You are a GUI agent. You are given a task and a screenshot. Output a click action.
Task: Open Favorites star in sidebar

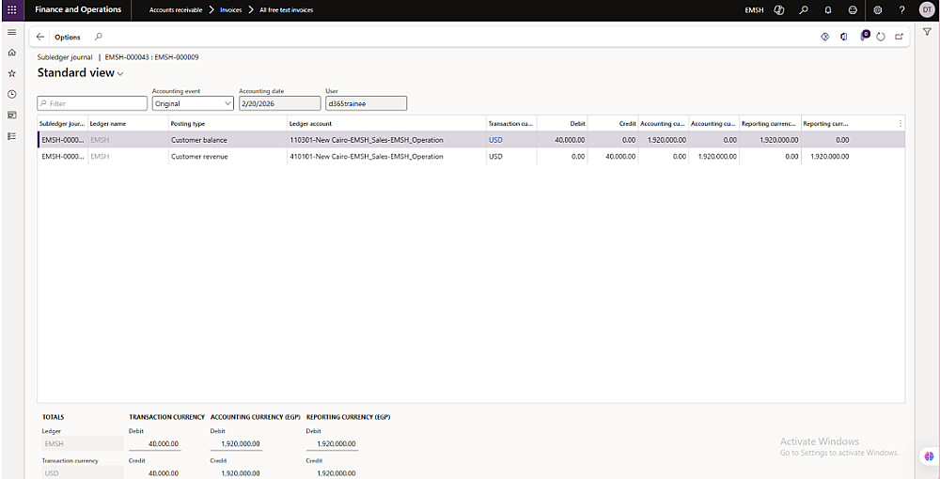[11, 73]
